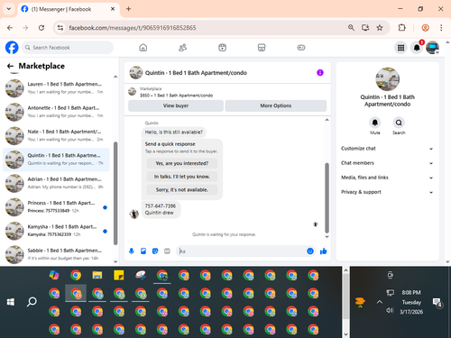
Task: Open the notifications bell with red badge
Action: click(x=417, y=48)
